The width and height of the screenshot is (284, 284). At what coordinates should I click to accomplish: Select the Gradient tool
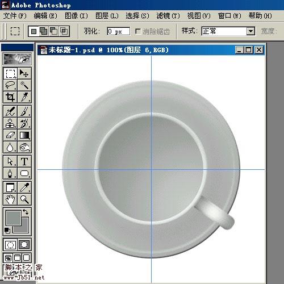tap(24, 135)
